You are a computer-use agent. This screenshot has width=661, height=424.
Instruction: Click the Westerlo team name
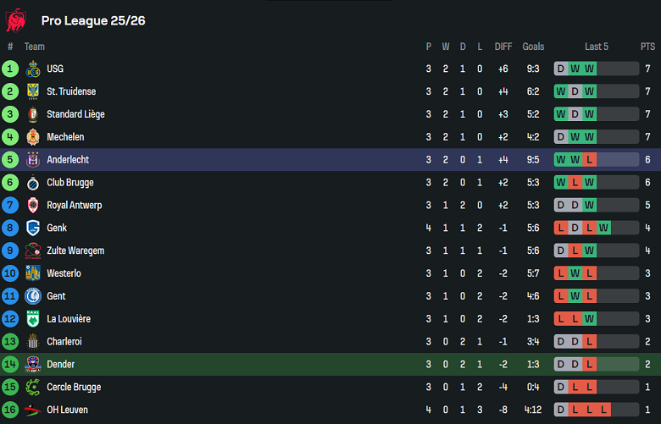64,274
